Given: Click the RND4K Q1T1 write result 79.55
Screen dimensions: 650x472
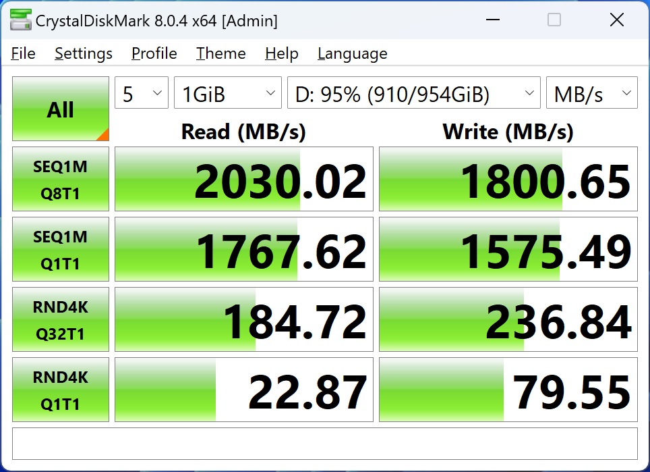Looking at the screenshot, I should [508, 390].
